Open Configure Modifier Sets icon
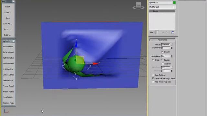Screen dimensions: 207x116 pos(173,33)
